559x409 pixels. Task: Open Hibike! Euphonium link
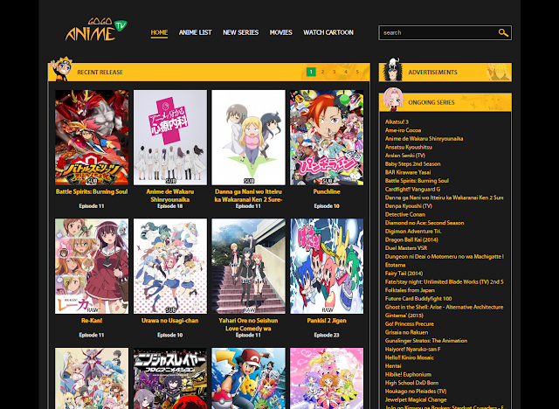click(x=408, y=374)
